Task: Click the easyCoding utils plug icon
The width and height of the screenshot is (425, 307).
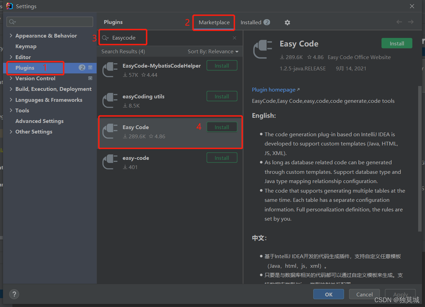Action: (x=110, y=101)
